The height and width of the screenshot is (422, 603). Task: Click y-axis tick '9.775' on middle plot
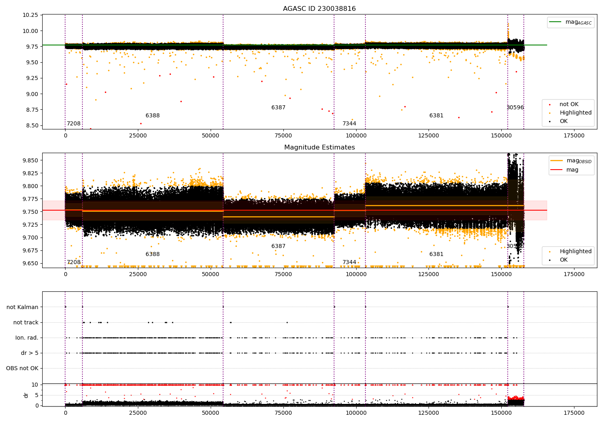(30, 199)
